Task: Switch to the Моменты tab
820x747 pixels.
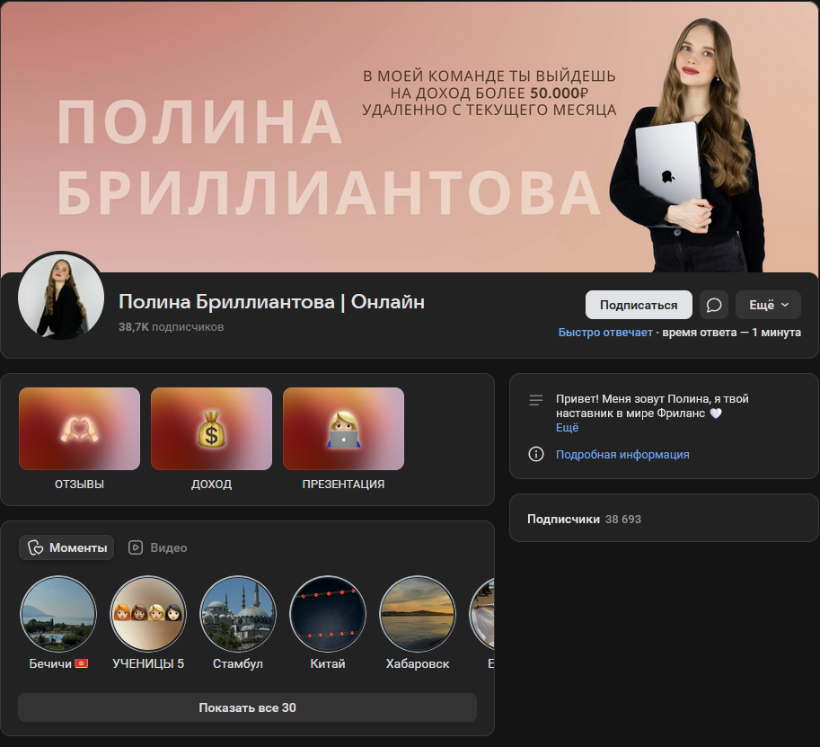Action: click(x=66, y=547)
